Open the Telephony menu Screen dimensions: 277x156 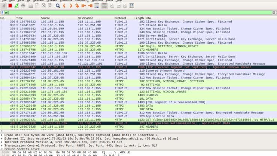(x=82, y=1)
